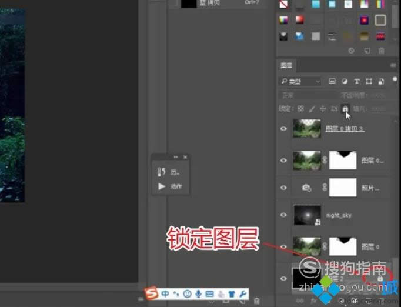The height and width of the screenshot is (307, 401).
Task: Click the lock transparent pixels icon
Action: [x=300, y=109]
